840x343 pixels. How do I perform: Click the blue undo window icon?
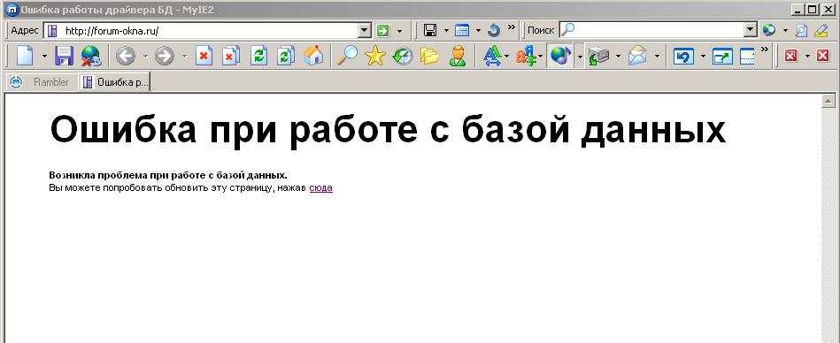coord(683,56)
